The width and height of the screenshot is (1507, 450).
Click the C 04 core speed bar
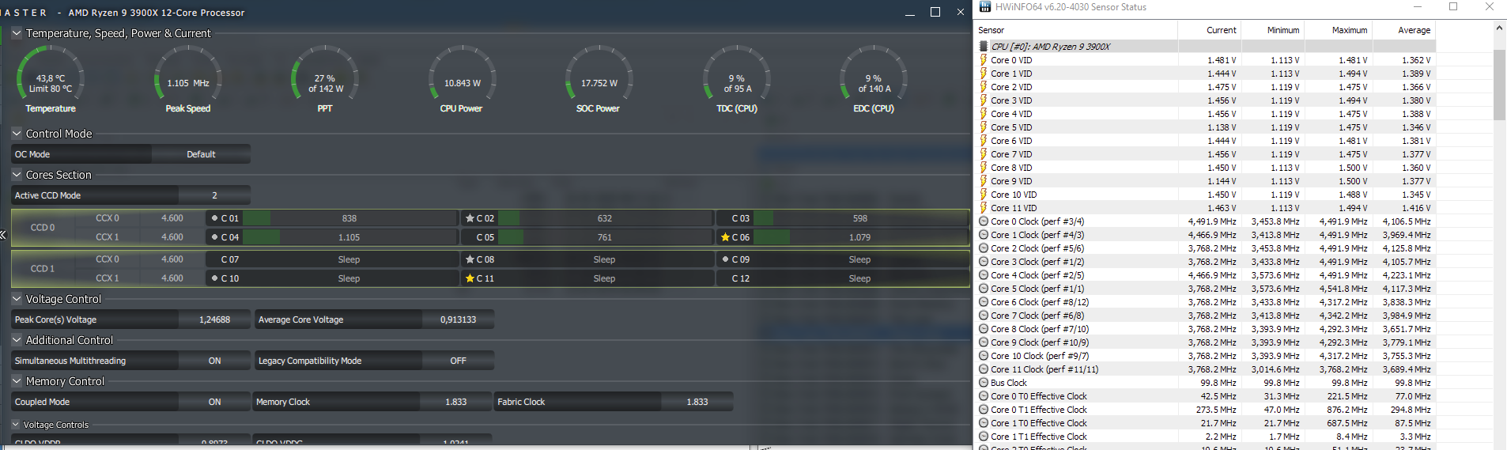(349, 237)
